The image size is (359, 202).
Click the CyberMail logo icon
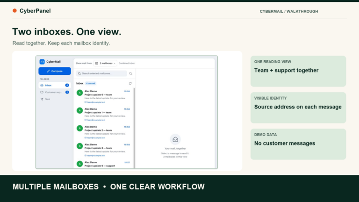coord(42,62)
